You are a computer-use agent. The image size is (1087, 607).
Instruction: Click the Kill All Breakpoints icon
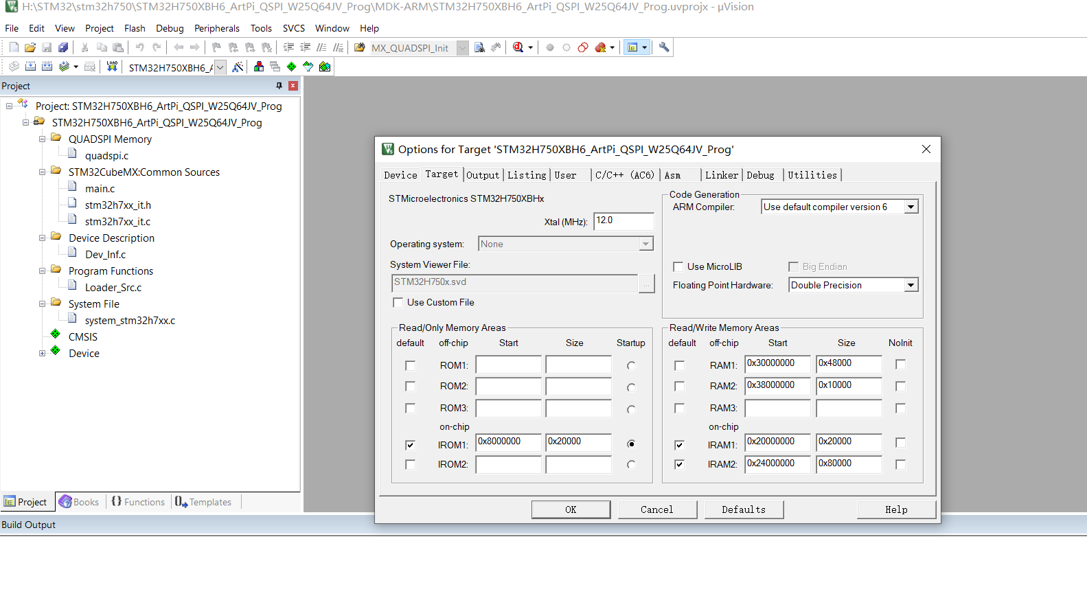pos(600,47)
